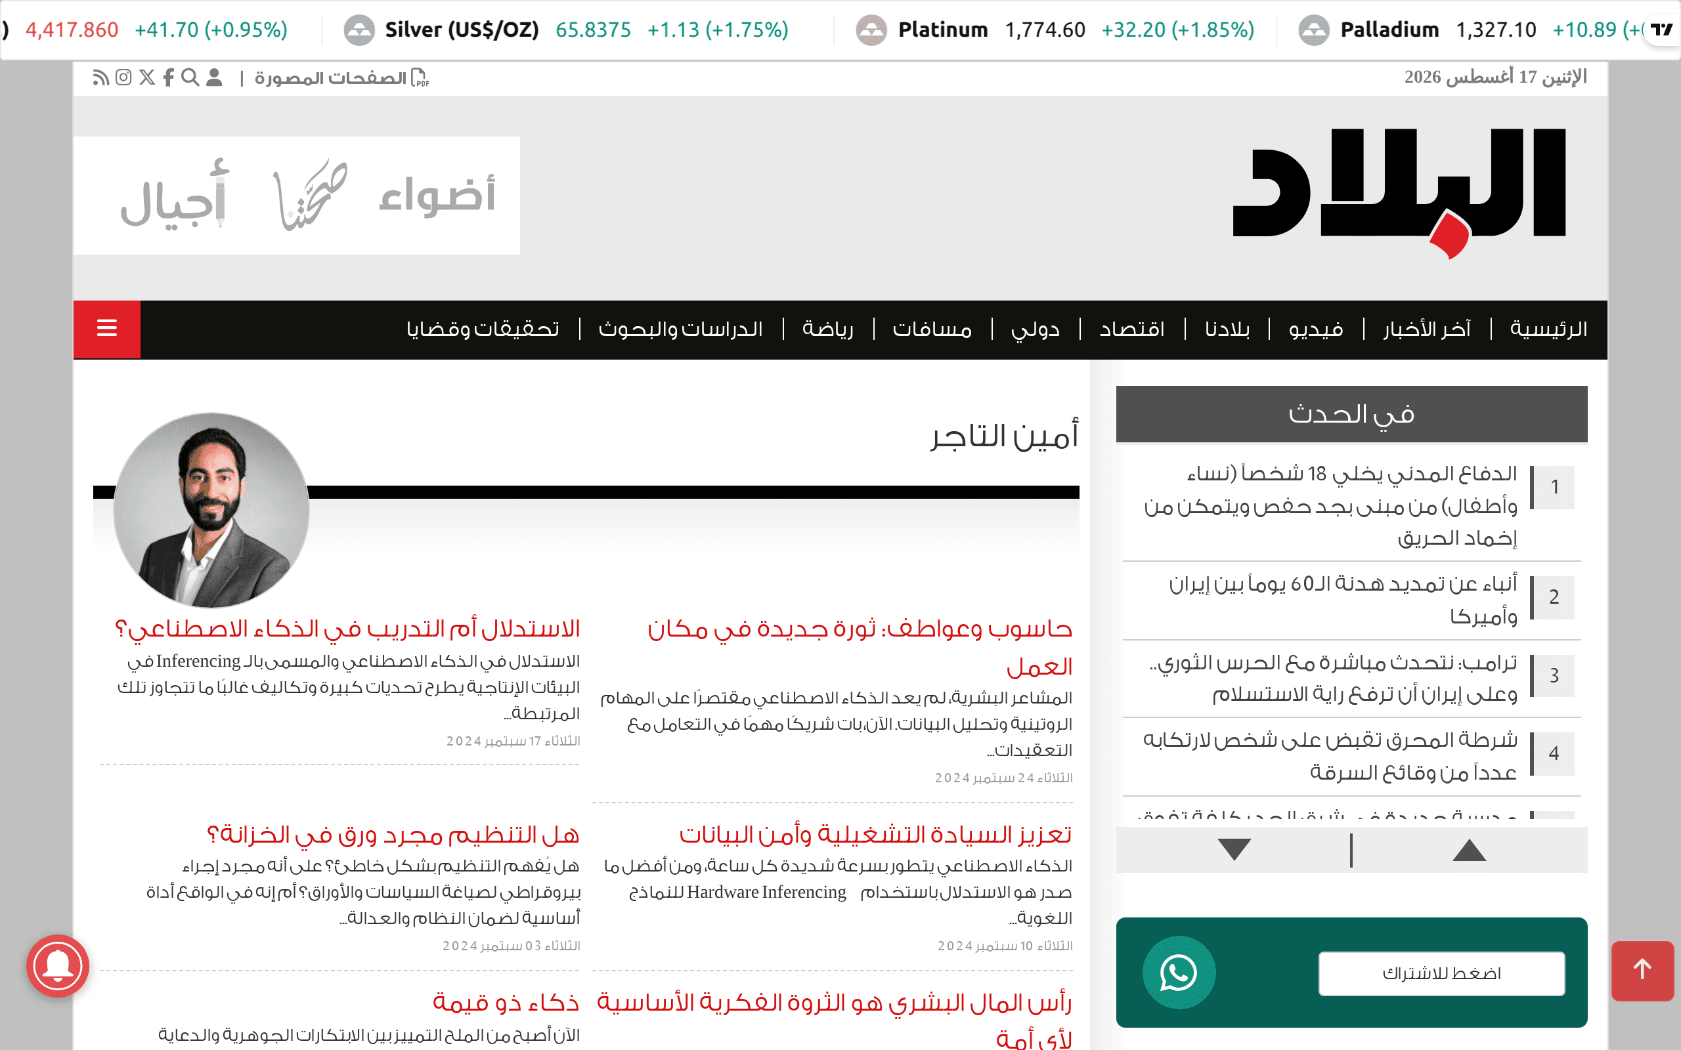Click the Platinum ticker icon
Image resolution: width=1681 pixels, height=1050 pixels.
[x=871, y=30]
